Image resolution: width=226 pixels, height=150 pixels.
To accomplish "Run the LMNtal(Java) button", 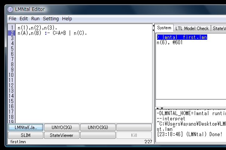I will click(26, 127).
